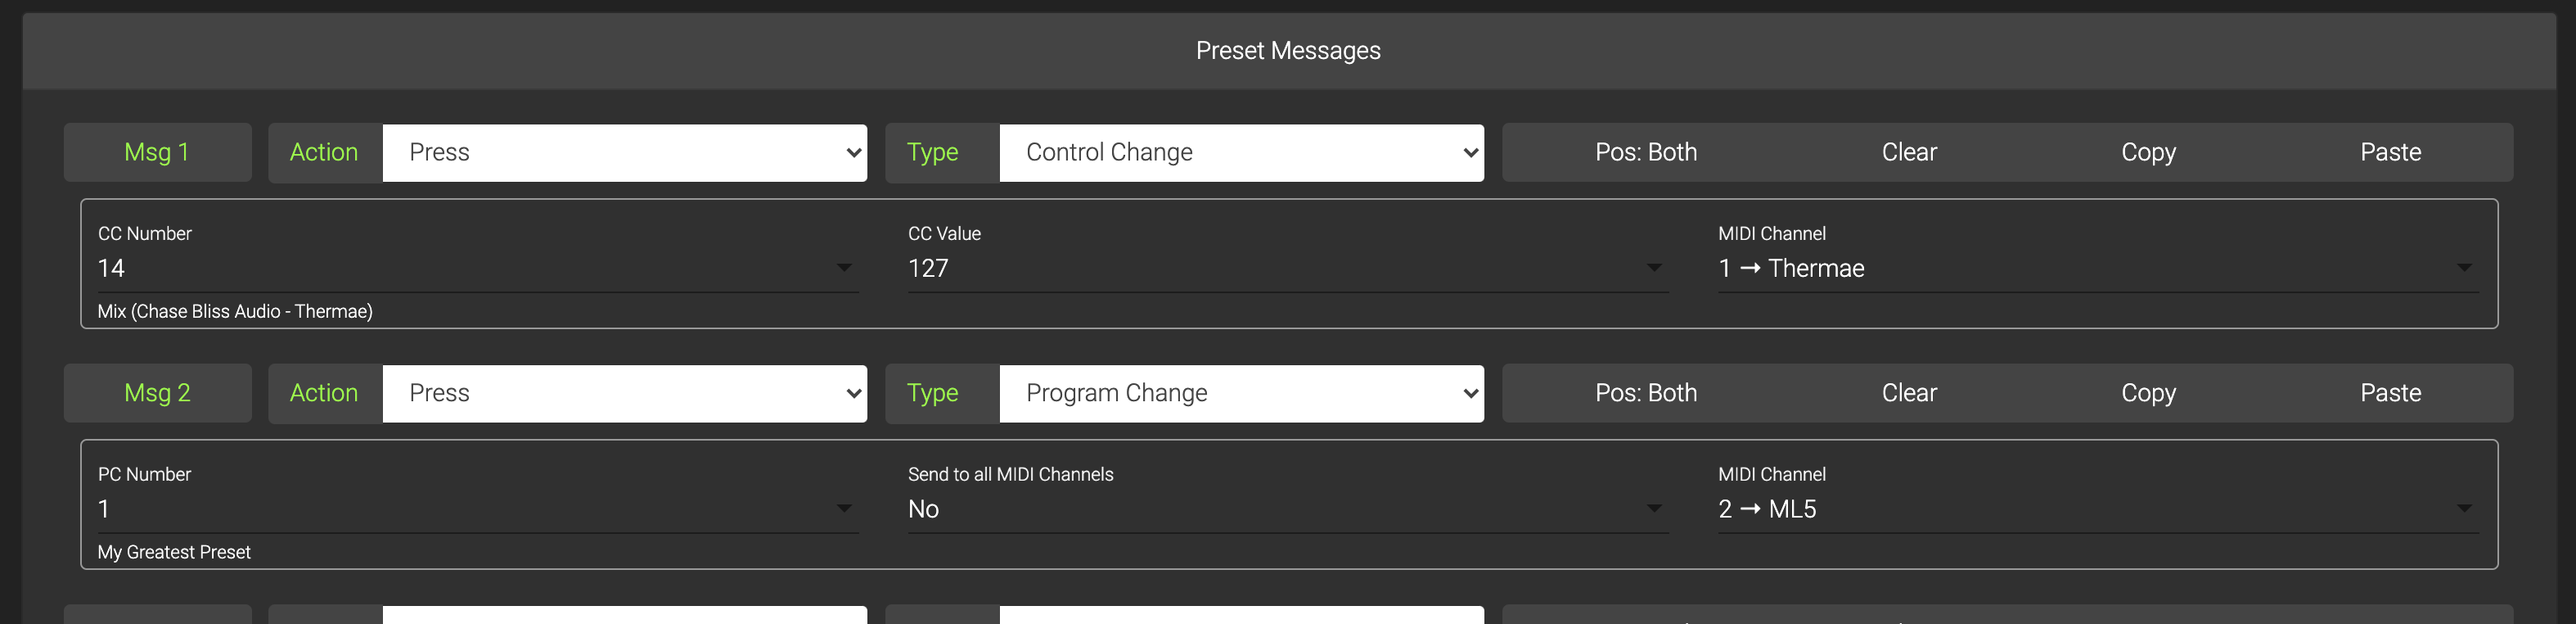Paste into message 2

click(2390, 393)
